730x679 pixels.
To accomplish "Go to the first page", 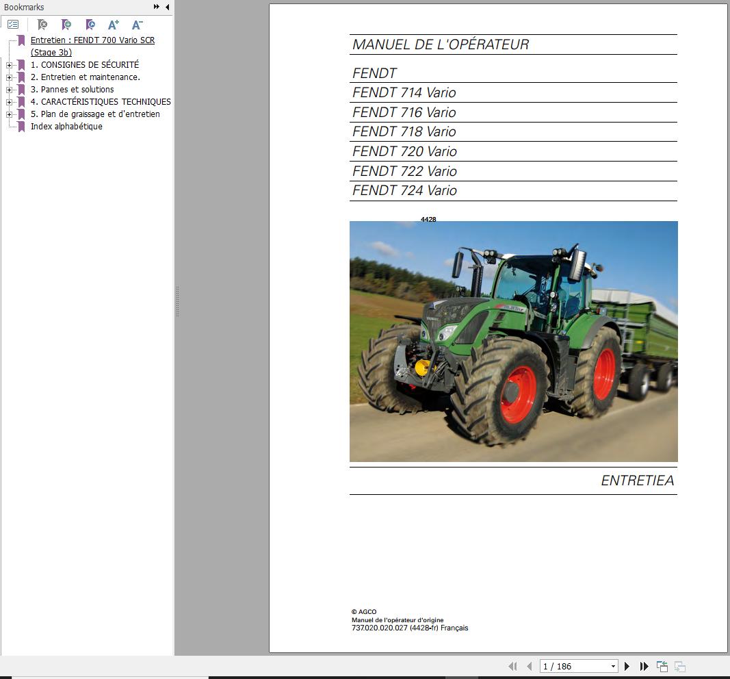I will [x=512, y=666].
